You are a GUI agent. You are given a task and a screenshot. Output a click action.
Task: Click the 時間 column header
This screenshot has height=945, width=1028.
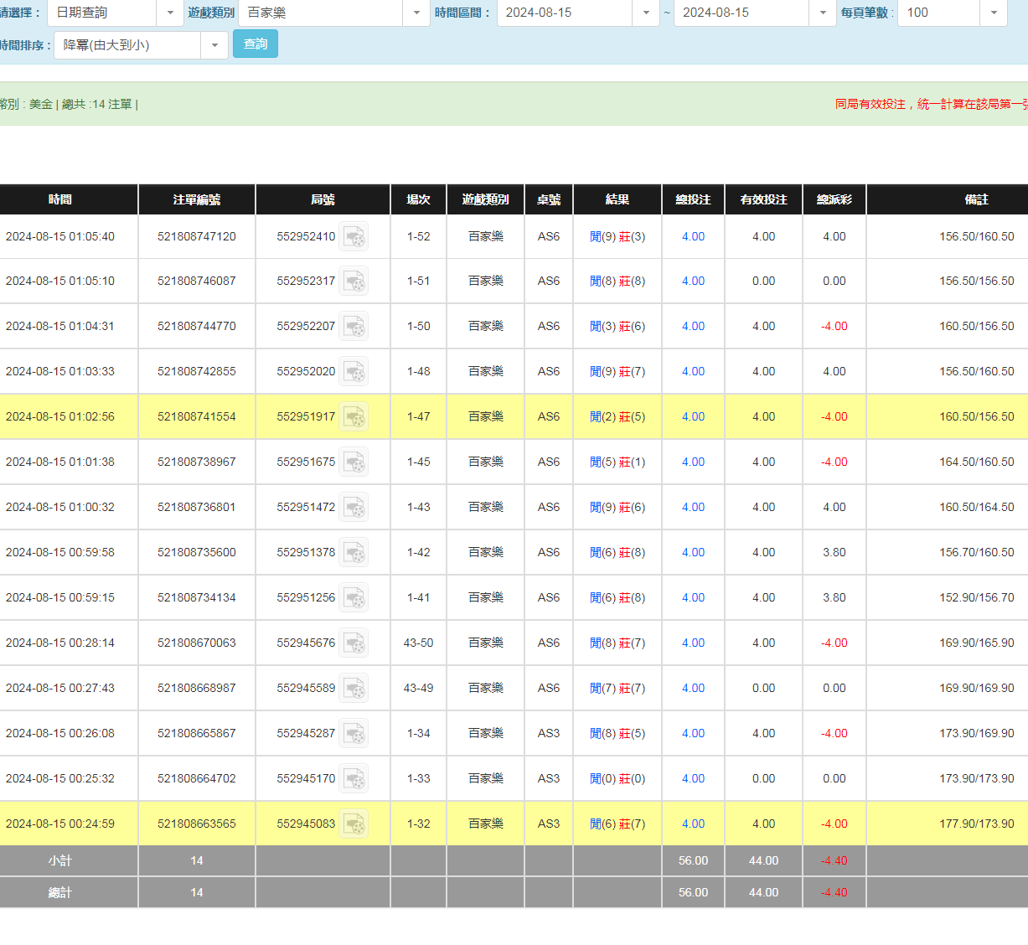(60, 199)
